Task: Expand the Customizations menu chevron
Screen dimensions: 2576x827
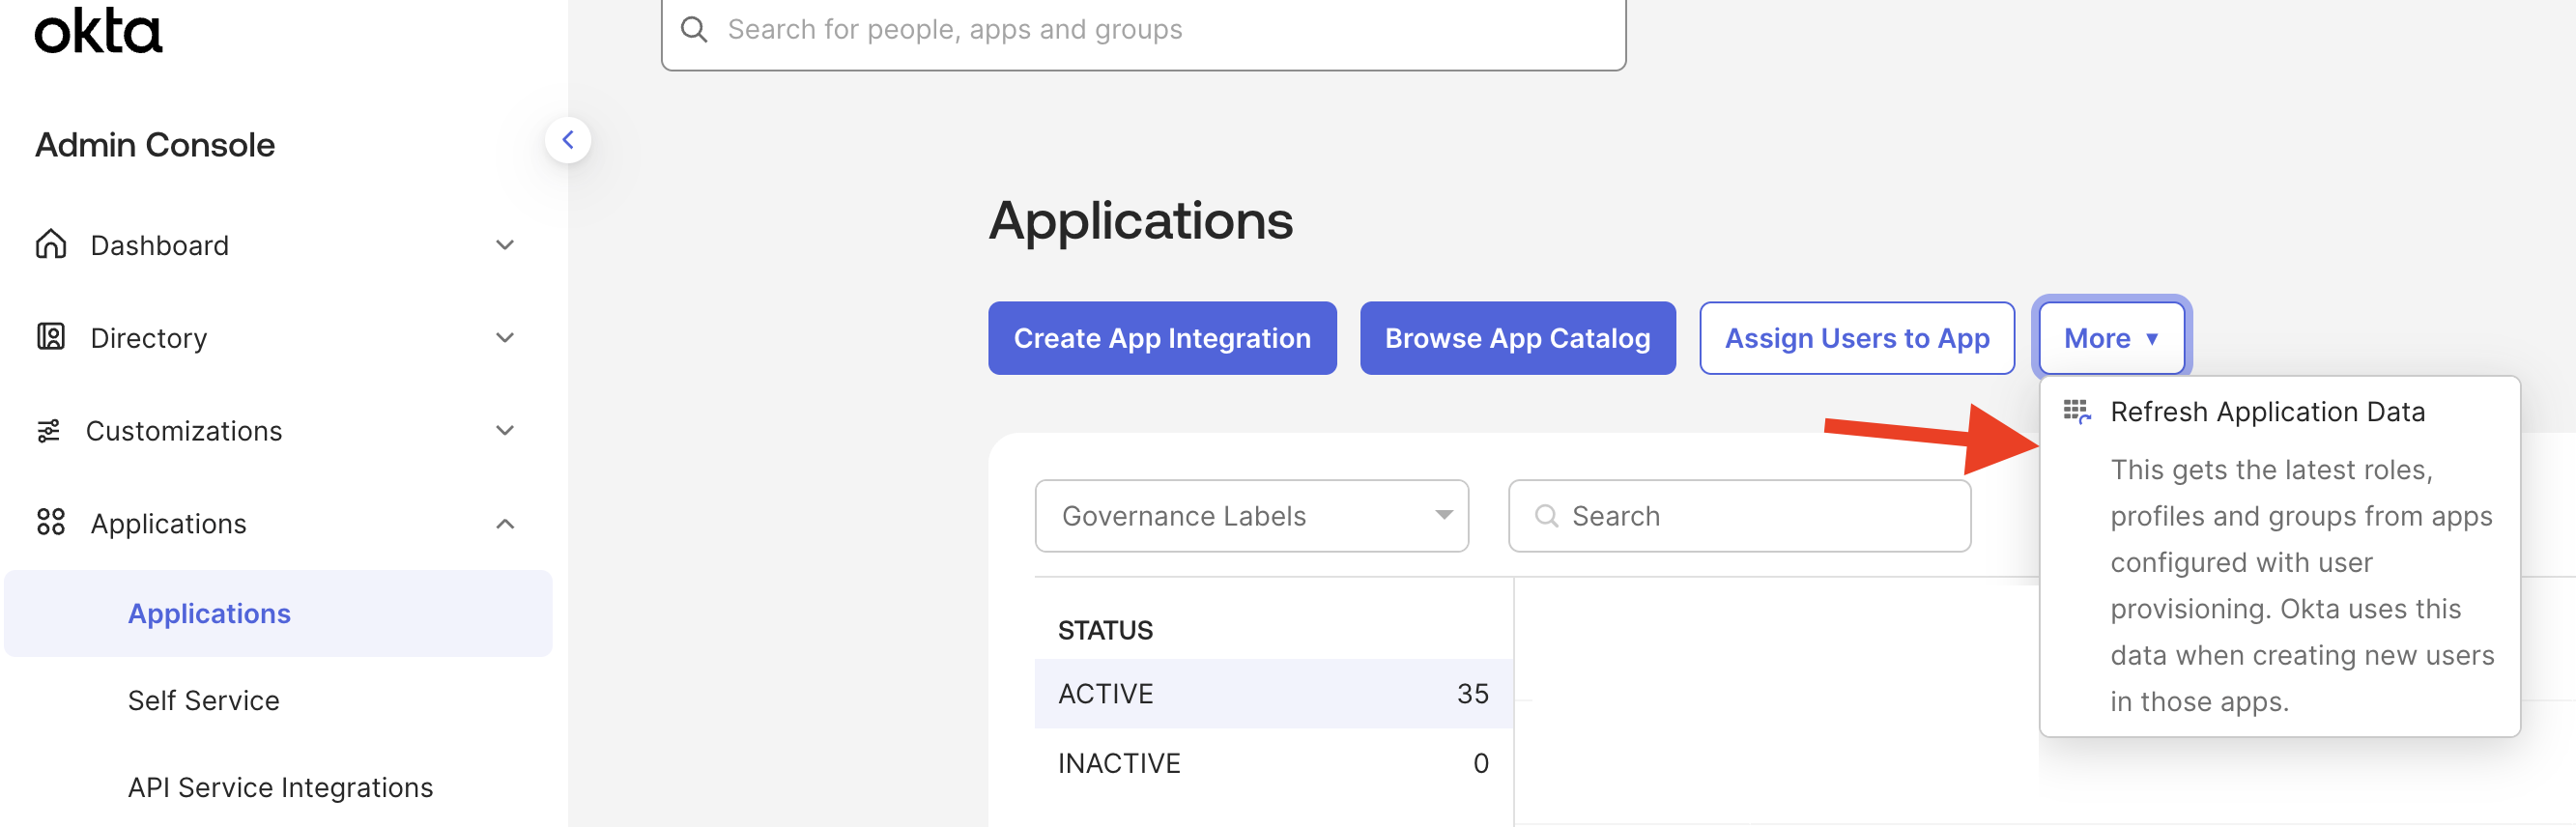Action: (505, 431)
